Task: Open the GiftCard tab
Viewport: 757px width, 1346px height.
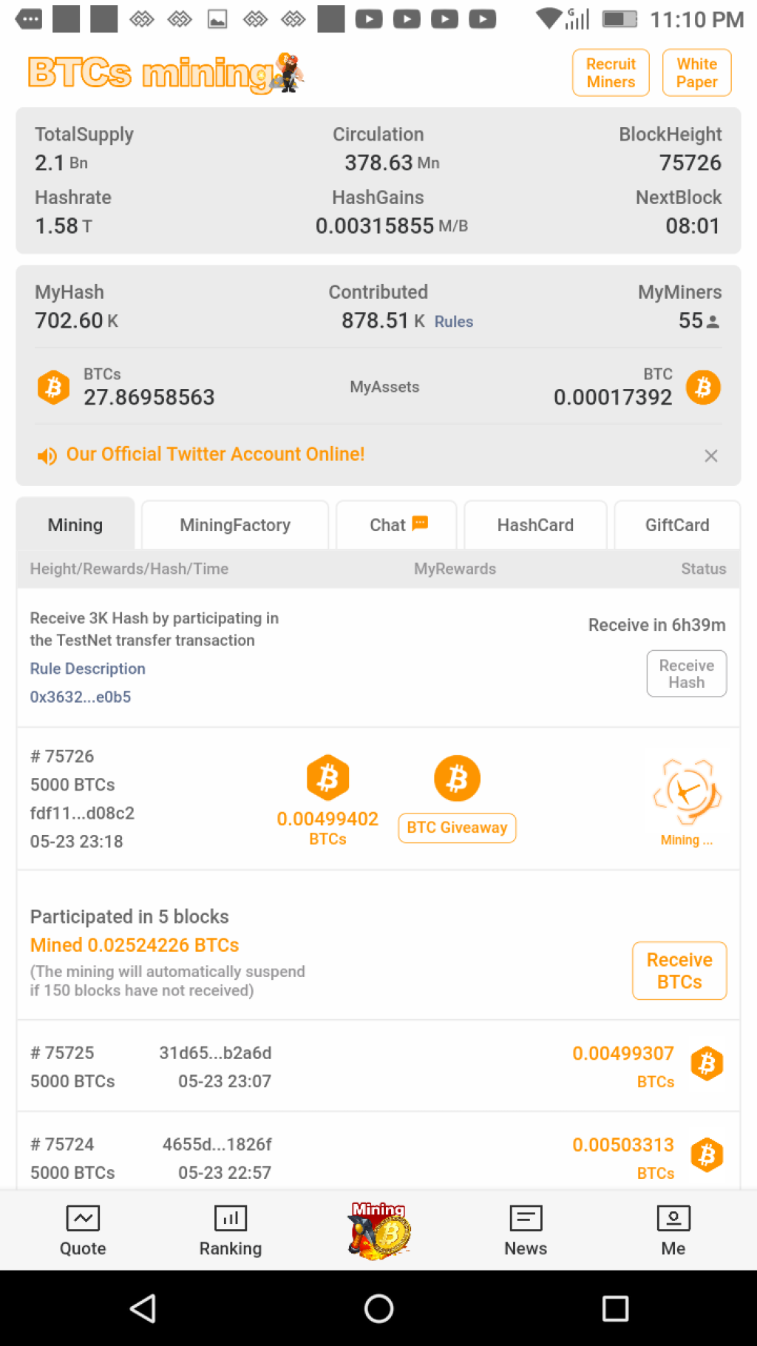Action: [x=677, y=525]
